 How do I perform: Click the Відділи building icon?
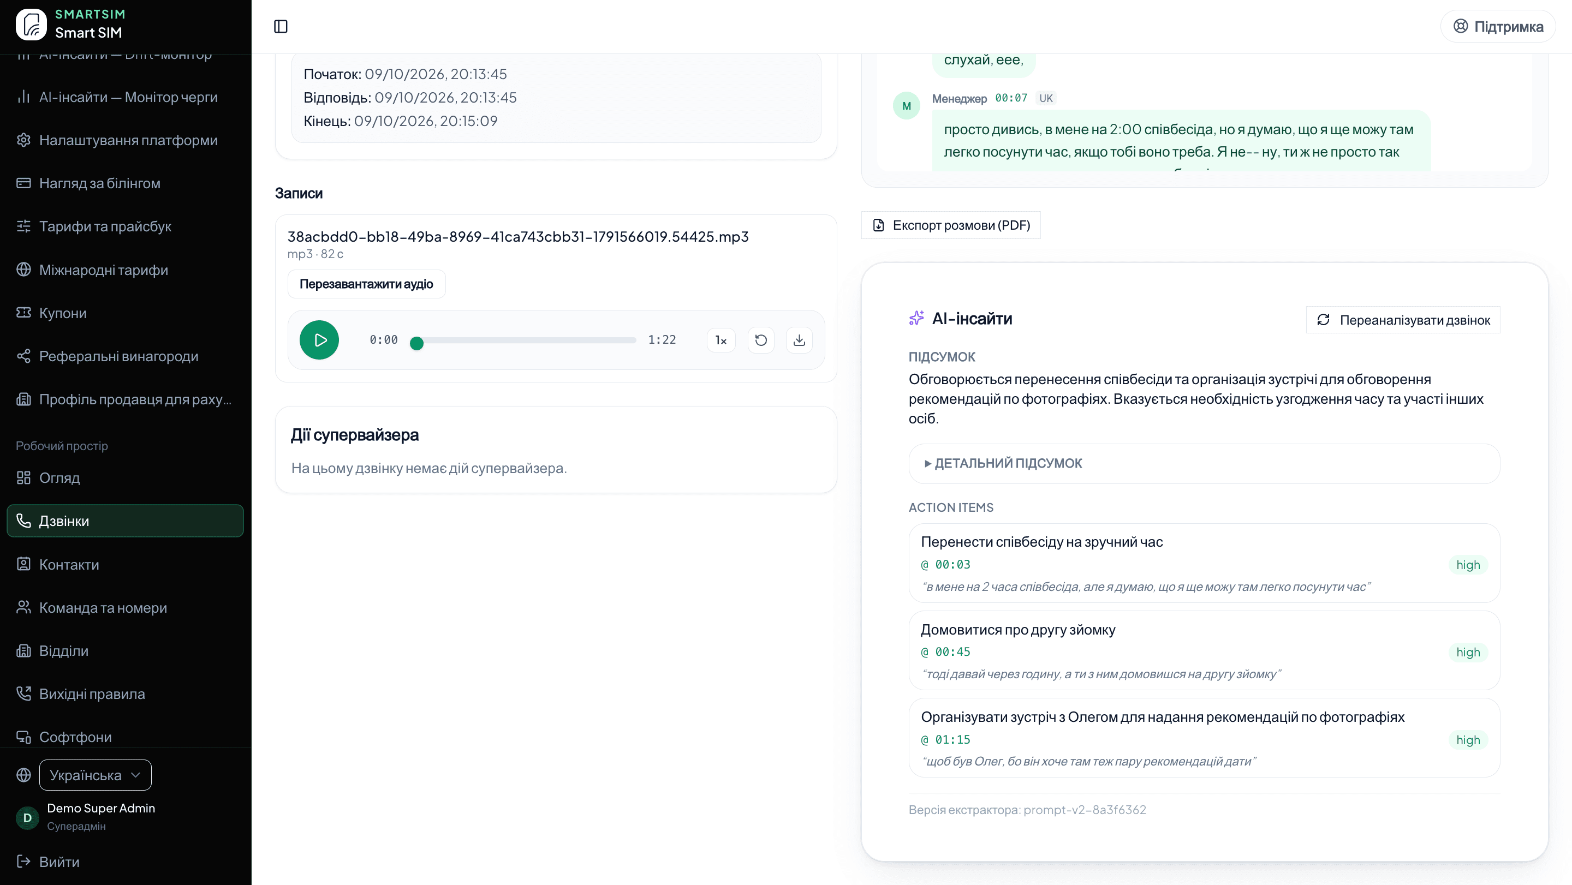[x=24, y=651]
